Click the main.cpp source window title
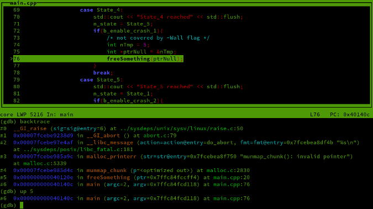 (x=23, y=3)
